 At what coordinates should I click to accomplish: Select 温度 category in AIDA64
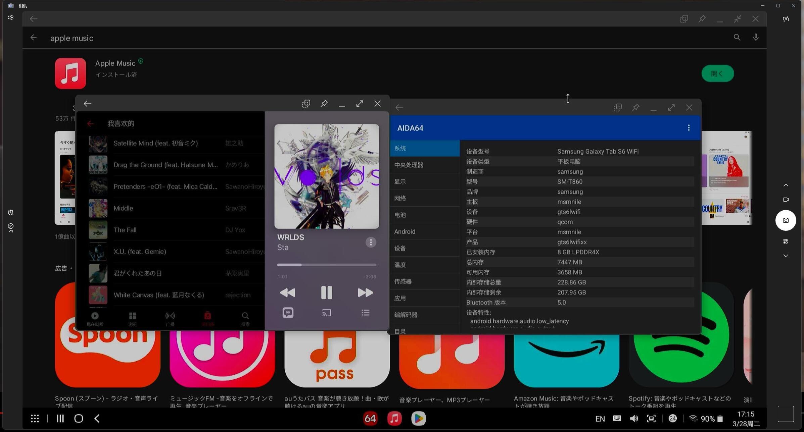click(x=425, y=265)
